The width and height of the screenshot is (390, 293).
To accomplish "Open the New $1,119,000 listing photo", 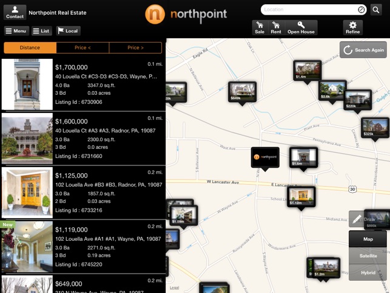I will pyautogui.click(x=27, y=247).
